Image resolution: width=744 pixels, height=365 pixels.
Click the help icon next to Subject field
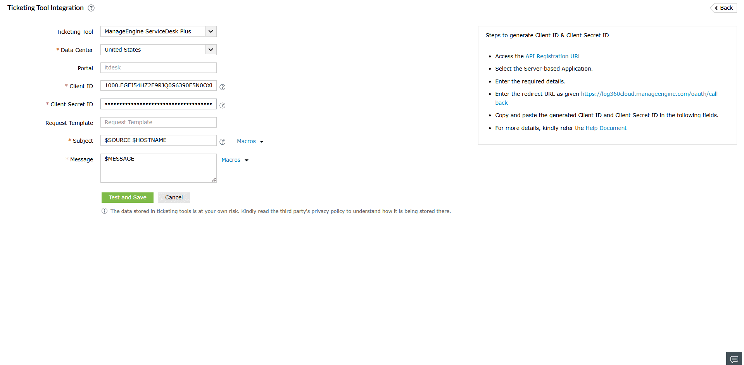click(223, 142)
